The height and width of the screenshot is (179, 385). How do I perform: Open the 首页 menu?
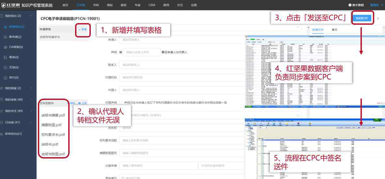click(x=65, y=5)
